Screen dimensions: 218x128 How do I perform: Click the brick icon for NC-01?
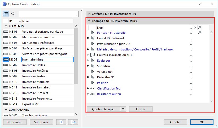6,115
